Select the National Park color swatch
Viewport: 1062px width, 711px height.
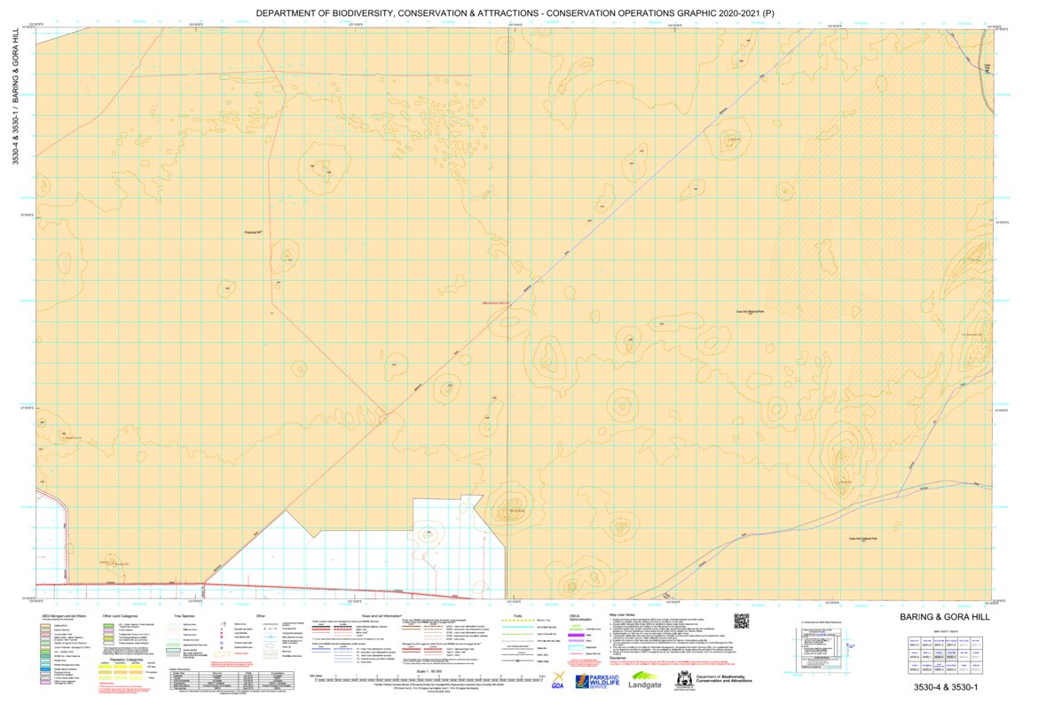click(x=46, y=625)
